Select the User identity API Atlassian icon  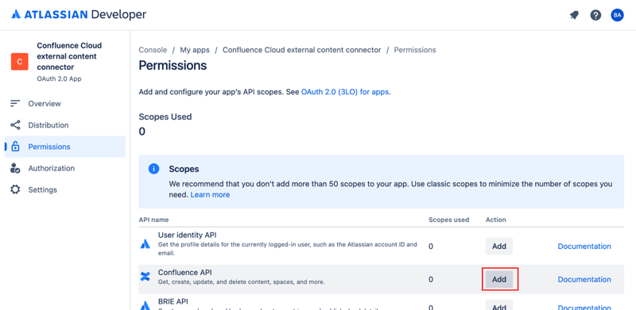click(145, 243)
